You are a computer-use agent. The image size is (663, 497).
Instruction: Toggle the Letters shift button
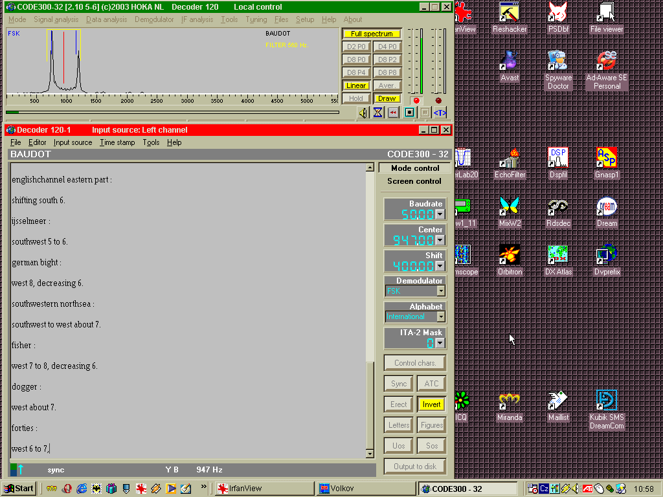click(x=399, y=425)
